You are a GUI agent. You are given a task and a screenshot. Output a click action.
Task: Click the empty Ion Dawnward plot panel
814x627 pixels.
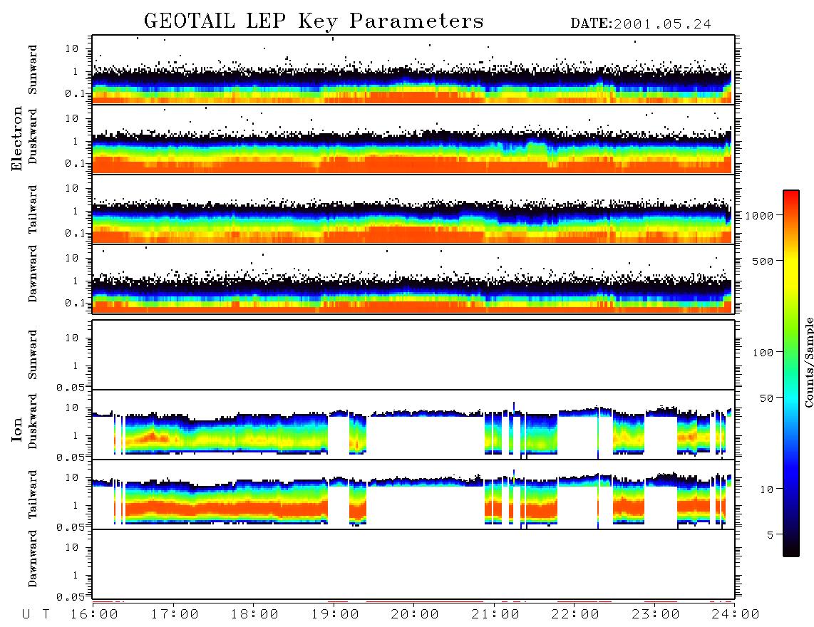point(413,564)
